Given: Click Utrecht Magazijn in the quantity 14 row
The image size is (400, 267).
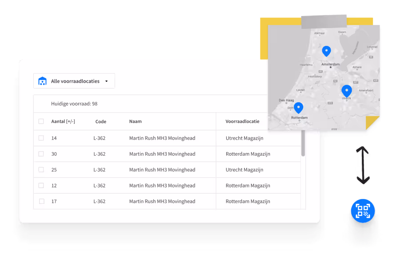Looking at the screenshot, I should pyautogui.click(x=244, y=138).
